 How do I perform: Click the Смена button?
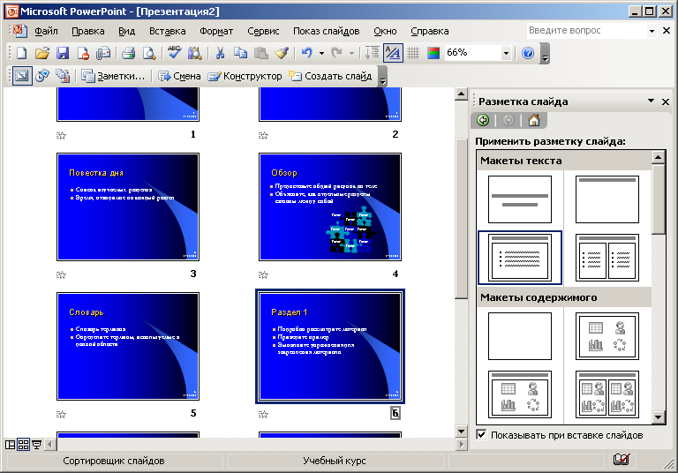179,76
